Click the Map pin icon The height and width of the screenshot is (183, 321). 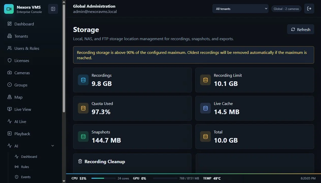pyautogui.click(x=10, y=97)
